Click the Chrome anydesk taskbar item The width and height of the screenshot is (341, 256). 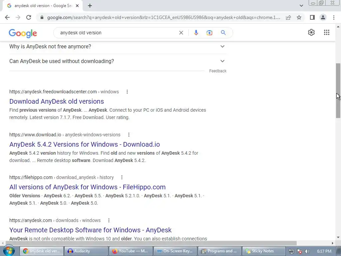coord(42,251)
